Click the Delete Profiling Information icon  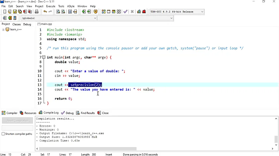(x=144, y=12)
